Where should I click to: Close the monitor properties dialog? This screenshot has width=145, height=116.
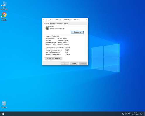tap(86, 20)
